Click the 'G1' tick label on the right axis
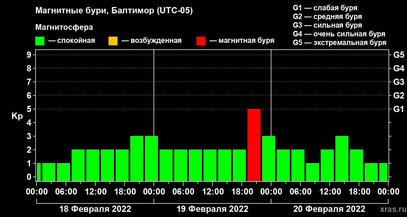The width and height of the screenshot is (407, 217). tap(399, 109)
